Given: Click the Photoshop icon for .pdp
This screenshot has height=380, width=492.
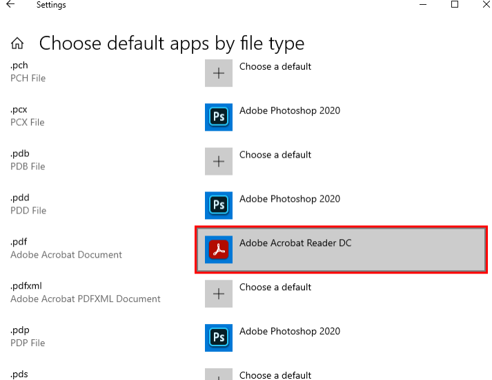Looking at the screenshot, I should [x=219, y=338].
